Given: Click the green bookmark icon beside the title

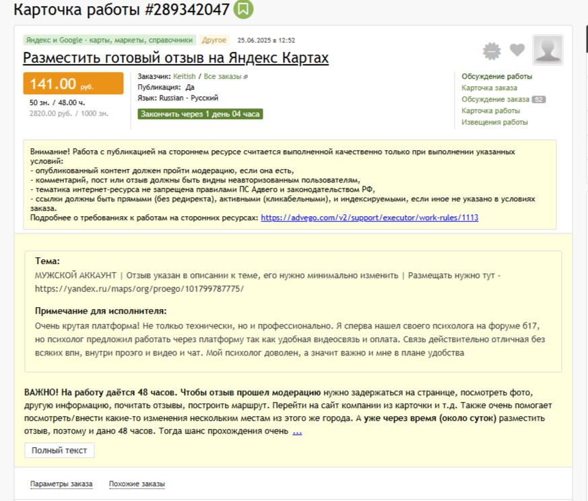Looking at the screenshot, I should (243, 9).
